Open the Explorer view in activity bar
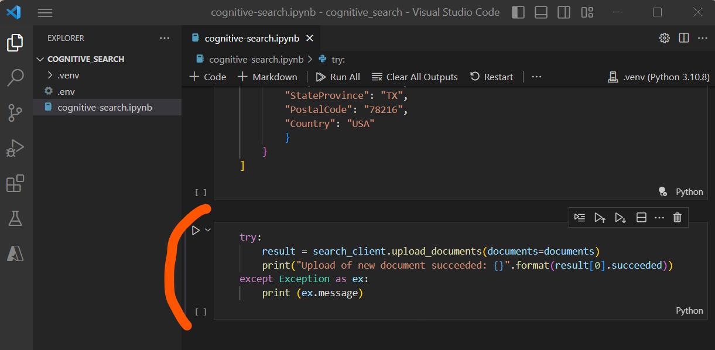Screen dimensions: 715x350 [15, 43]
